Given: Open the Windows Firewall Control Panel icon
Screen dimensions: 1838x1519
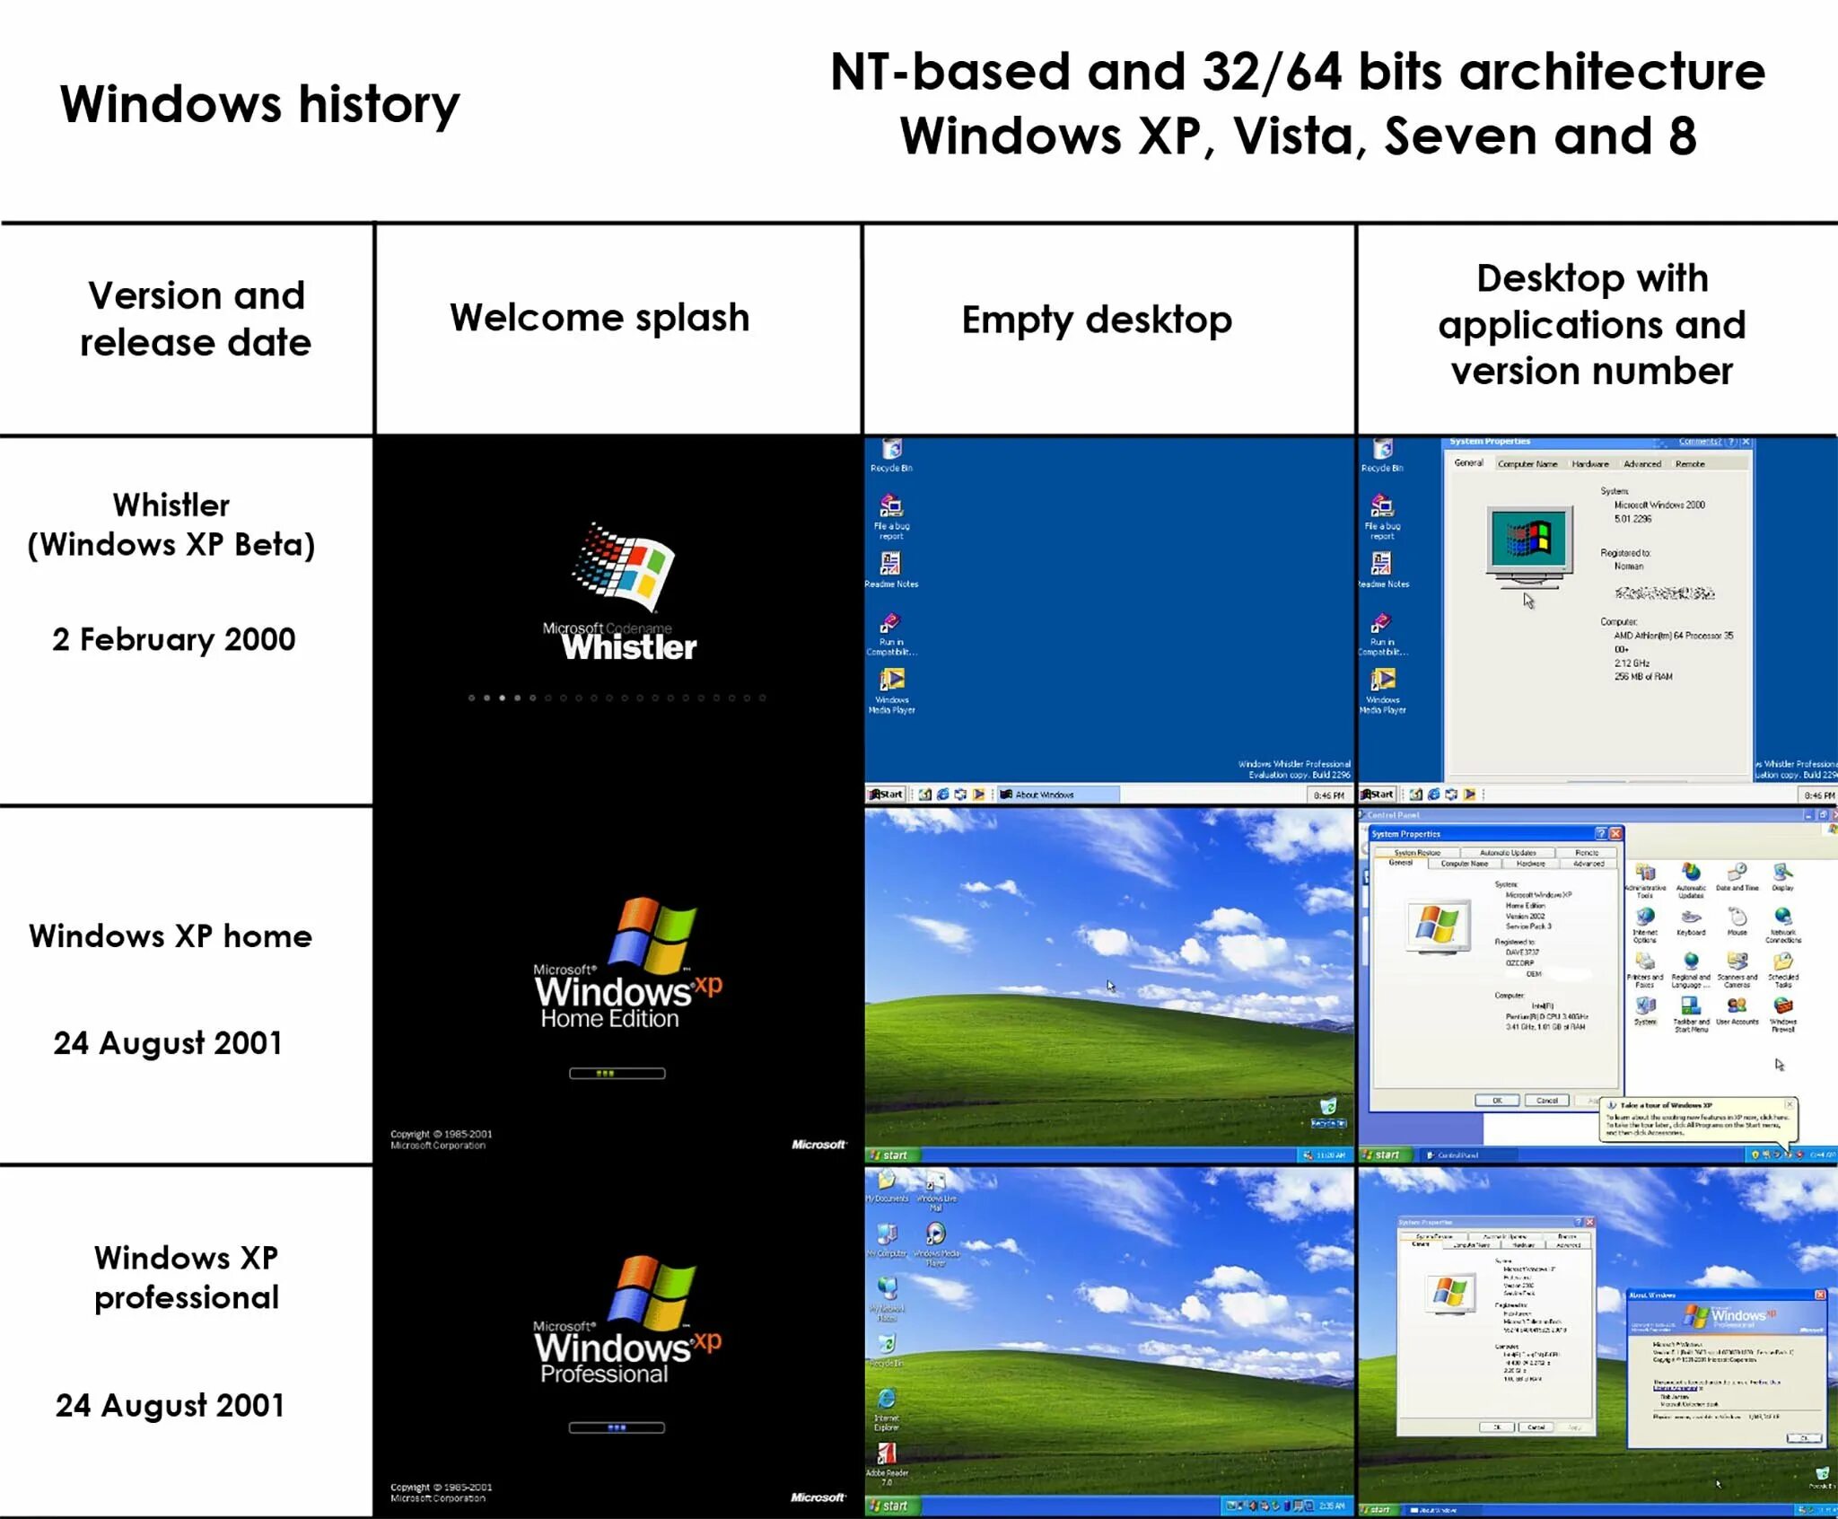Looking at the screenshot, I should click(x=1783, y=1007).
